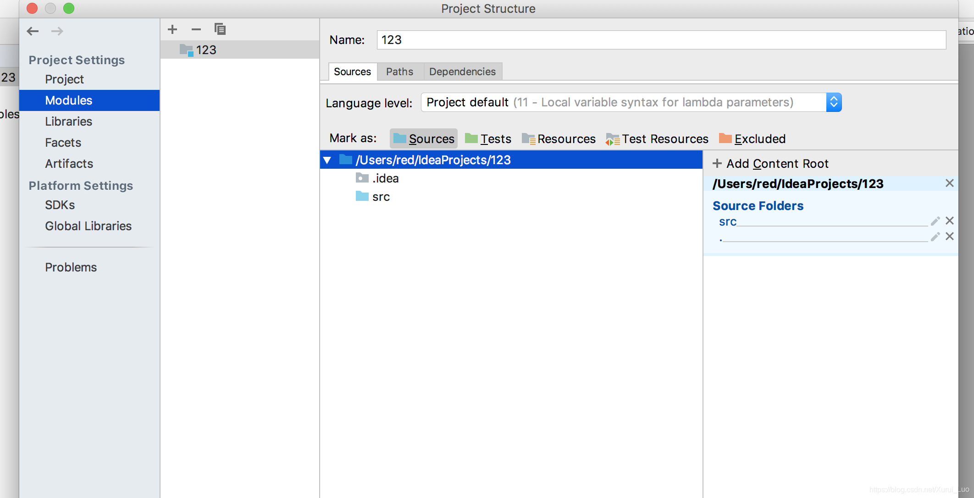The image size is (974, 498).
Task: Click the copy module icon
Action: [220, 29]
